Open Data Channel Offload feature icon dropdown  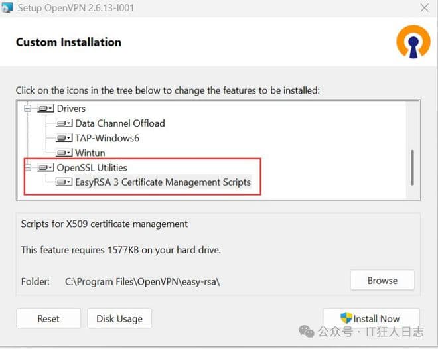coord(64,123)
